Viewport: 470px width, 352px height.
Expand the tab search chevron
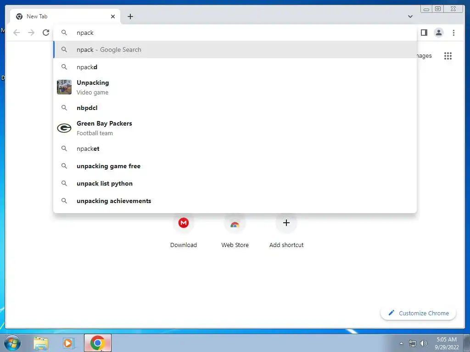pyautogui.click(x=410, y=16)
